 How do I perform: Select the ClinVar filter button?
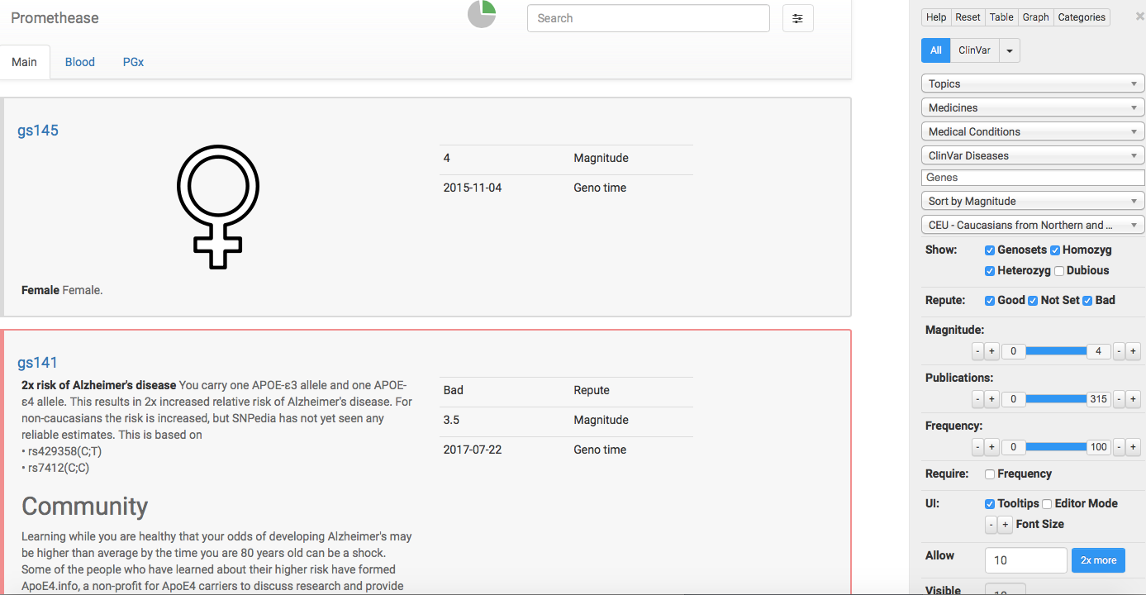coord(975,50)
